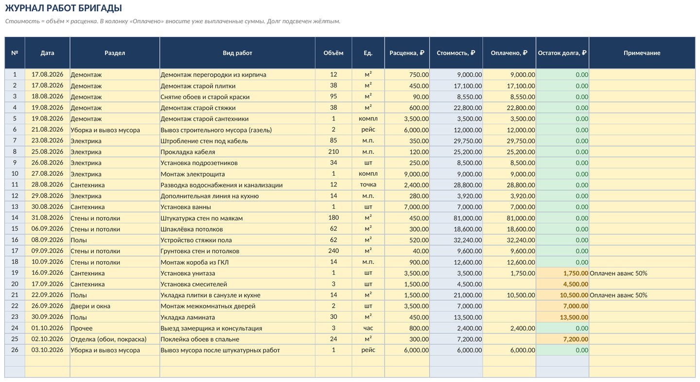
Task: Select the 'Объём' header cell
Action: pyautogui.click(x=333, y=53)
